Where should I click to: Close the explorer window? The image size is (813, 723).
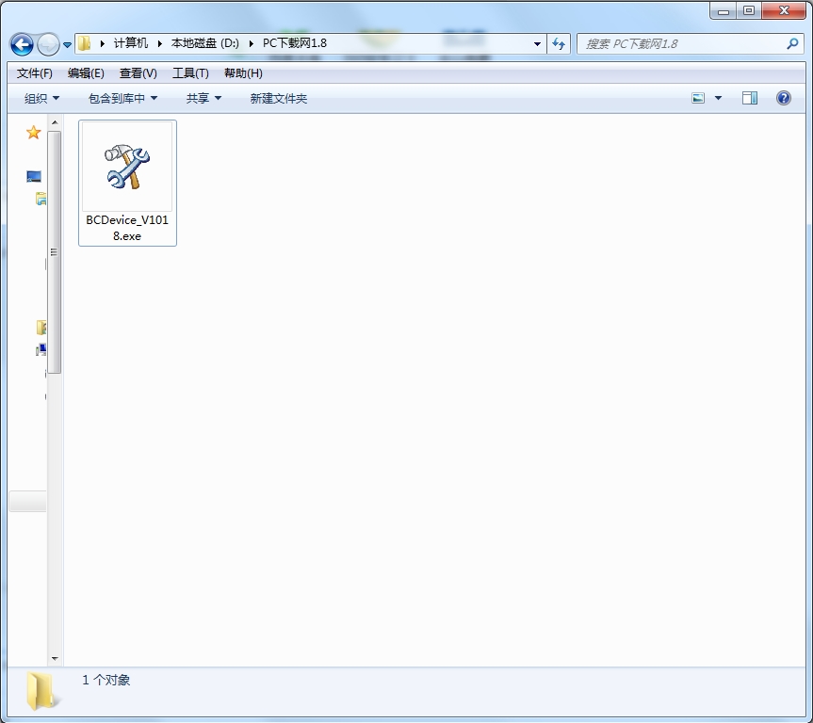click(785, 10)
